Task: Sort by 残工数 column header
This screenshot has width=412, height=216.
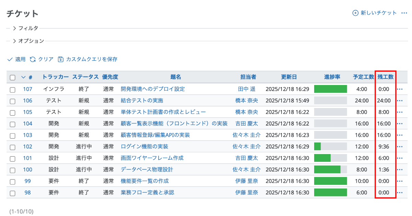Action: pyautogui.click(x=386, y=77)
